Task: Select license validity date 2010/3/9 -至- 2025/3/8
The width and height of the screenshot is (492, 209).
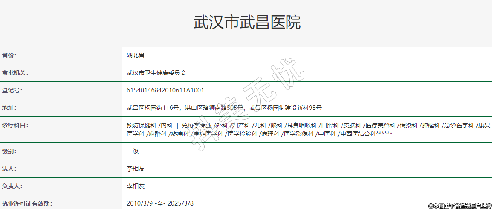Action: (x=163, y=203)
